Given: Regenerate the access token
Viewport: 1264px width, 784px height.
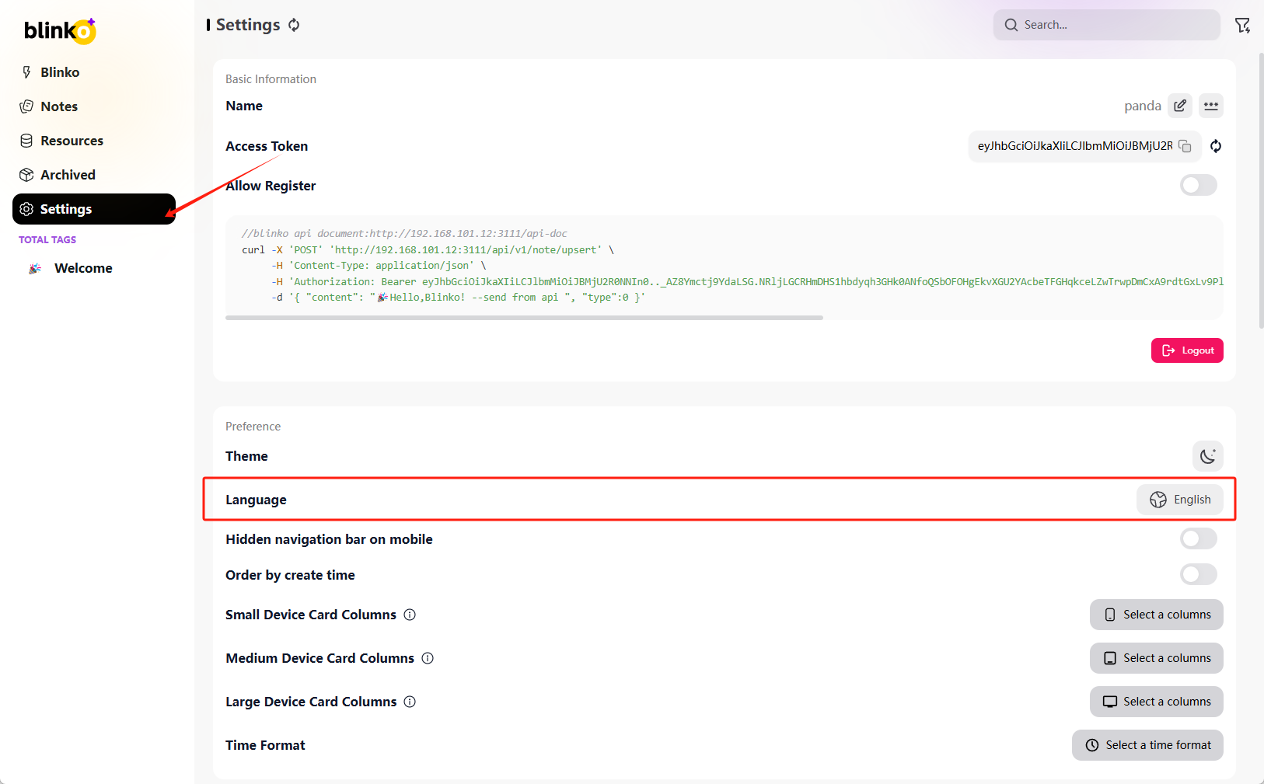Looking at the screenshot, I should click(x=1216, y=146).
